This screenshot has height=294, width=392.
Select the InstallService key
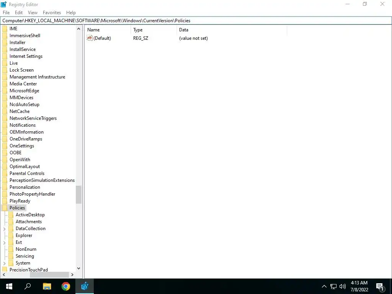coord(23,49)
